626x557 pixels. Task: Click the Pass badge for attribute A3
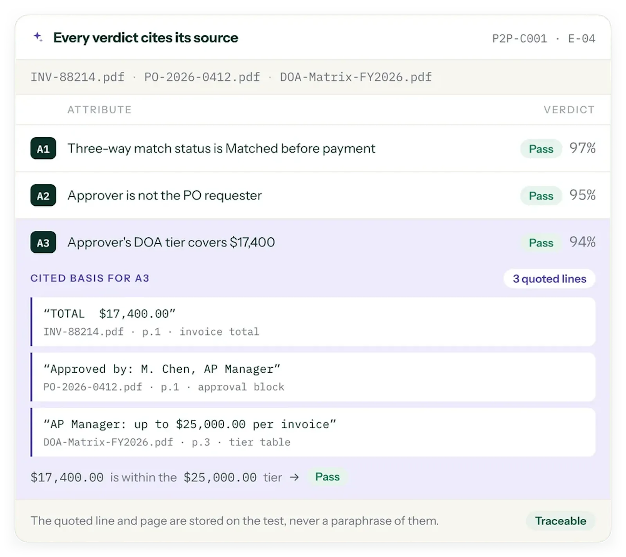(x=541, y=243)
